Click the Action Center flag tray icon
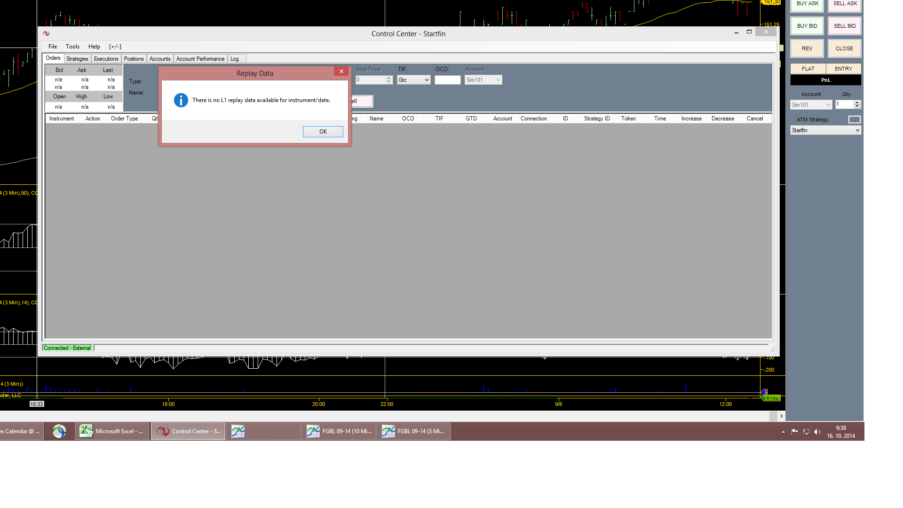903x508 pixels. [x=794, y=432]
